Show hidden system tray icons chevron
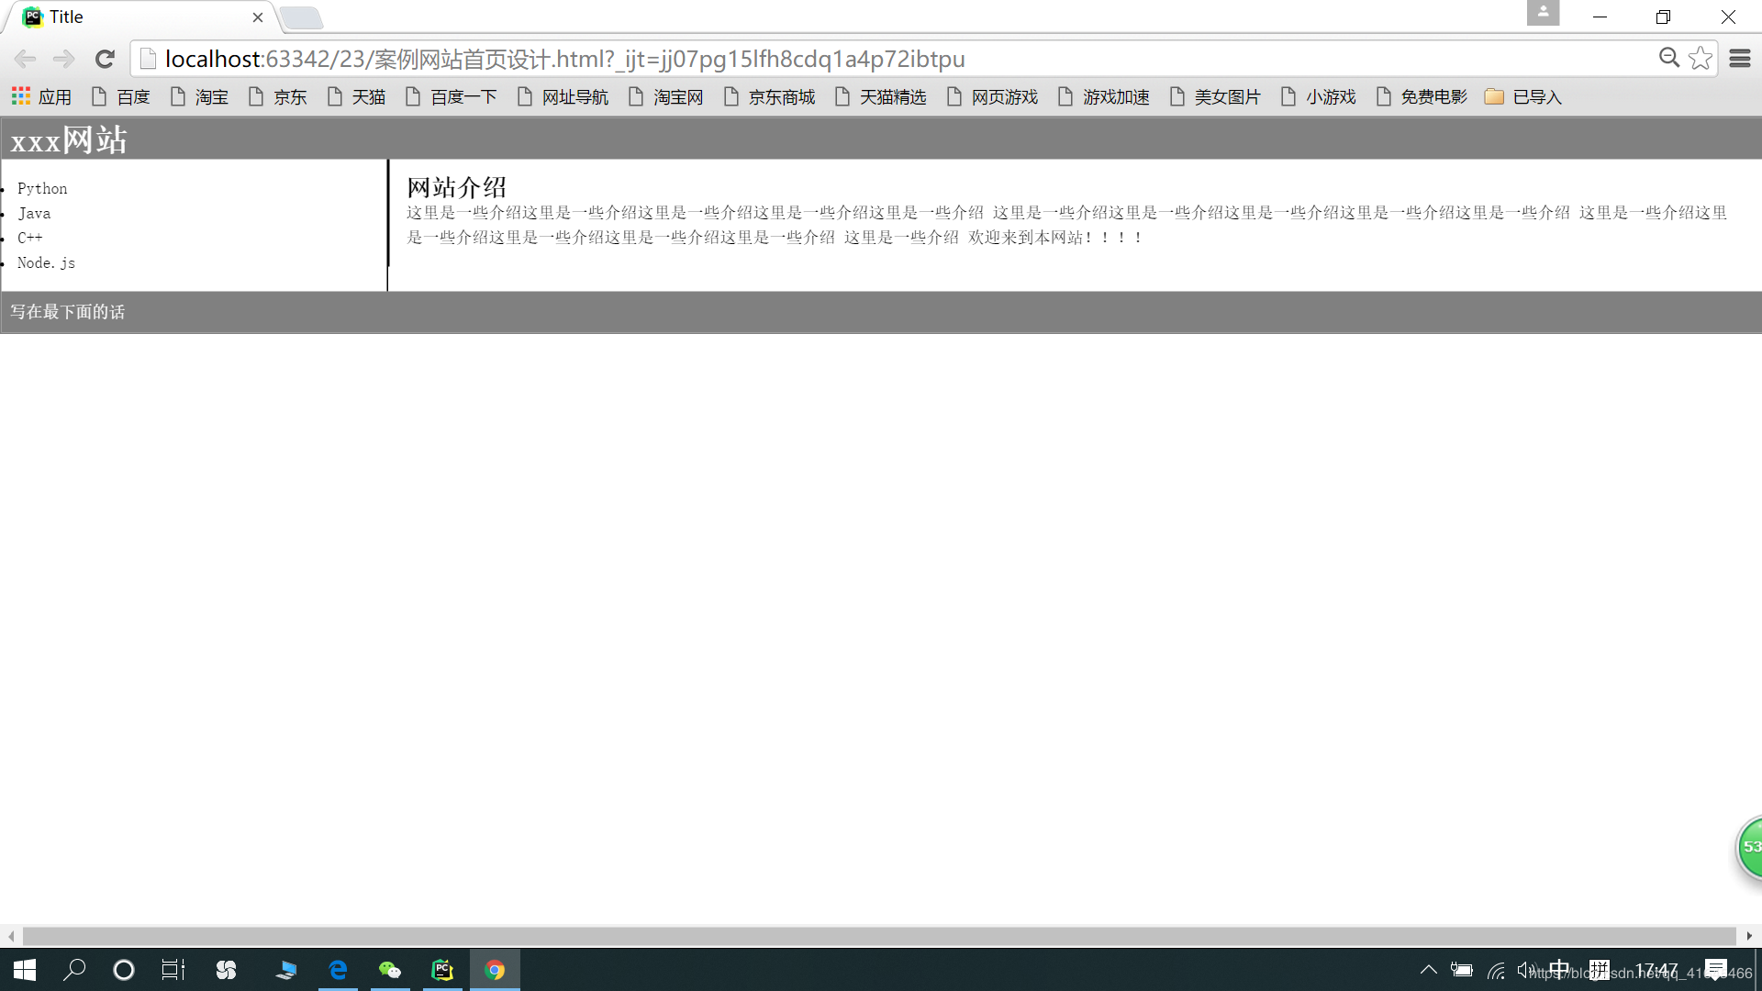 coord(1428,970)
